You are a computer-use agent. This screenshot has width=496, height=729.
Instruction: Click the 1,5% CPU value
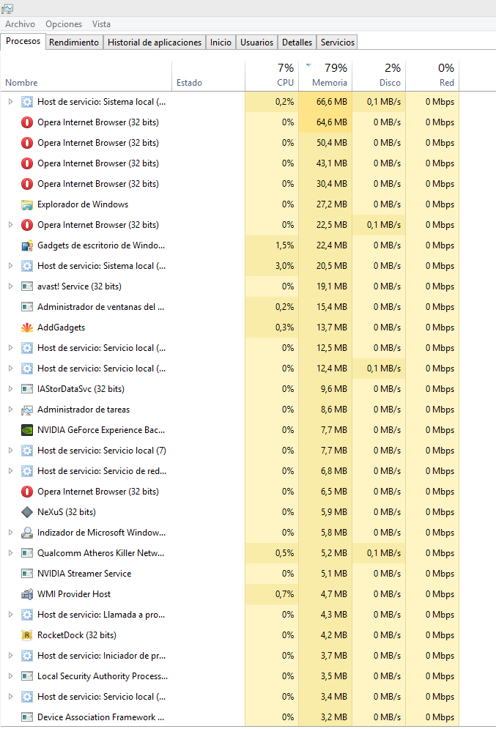click(x=284, y=245)
